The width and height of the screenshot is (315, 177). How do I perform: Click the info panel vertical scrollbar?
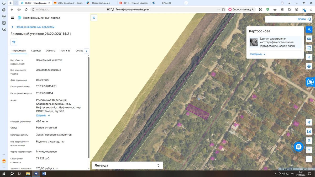pyautogui.click(x=88, y=107)
